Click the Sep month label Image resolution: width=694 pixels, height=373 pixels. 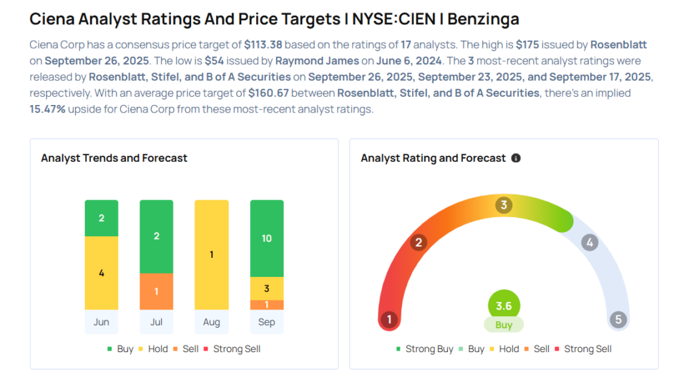(266, 322)
